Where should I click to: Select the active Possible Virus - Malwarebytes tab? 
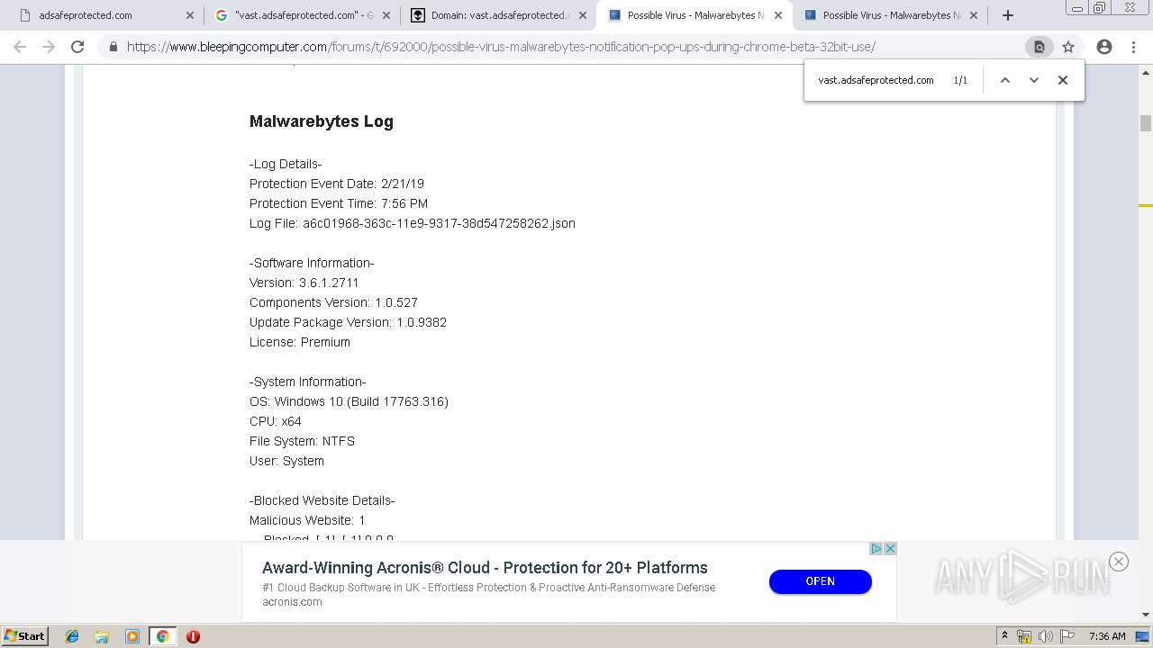(x=694, y=15)
